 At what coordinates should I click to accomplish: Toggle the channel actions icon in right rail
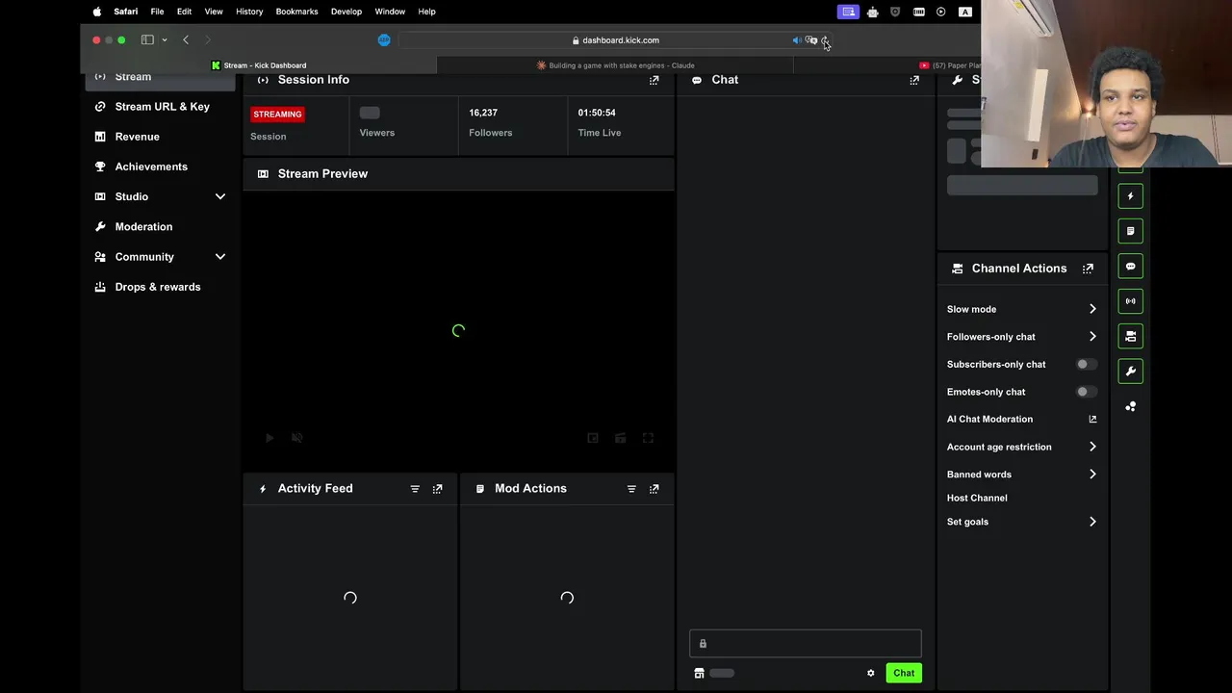point(1131,336)
